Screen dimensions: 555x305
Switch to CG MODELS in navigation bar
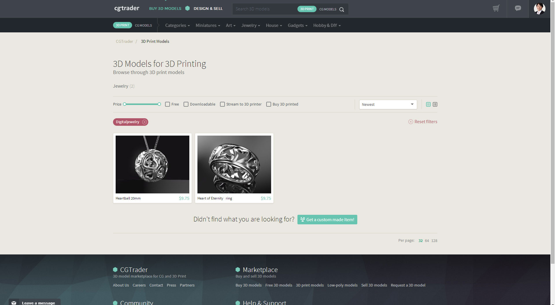[143, 25]
